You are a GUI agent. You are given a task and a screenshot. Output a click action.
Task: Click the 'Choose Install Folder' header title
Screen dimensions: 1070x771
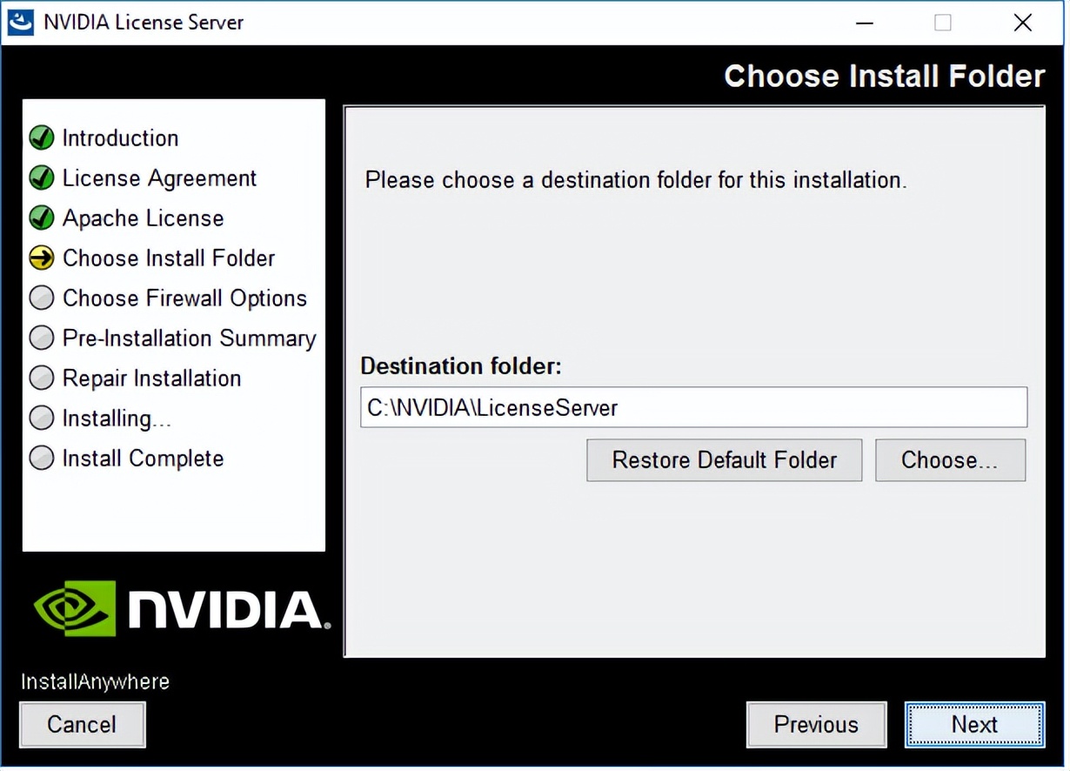tap(884, 76)
